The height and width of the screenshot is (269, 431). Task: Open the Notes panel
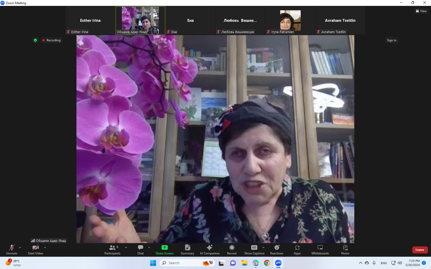coord(345,250)
